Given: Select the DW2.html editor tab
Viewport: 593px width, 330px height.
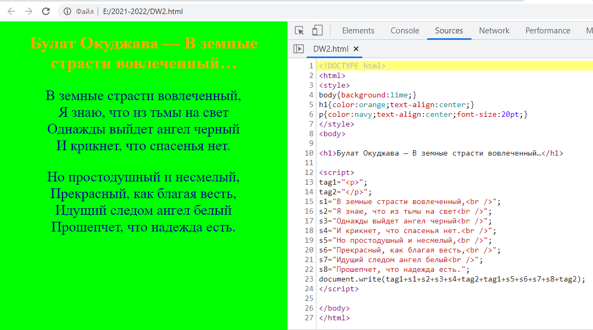Looking at the screenshot, I should (x=330, y=49).
